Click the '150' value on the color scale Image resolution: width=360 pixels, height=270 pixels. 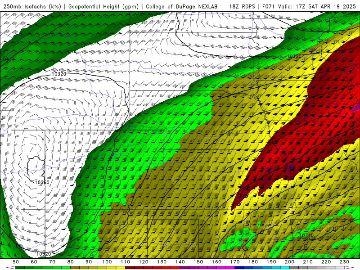tap(198, 262)
